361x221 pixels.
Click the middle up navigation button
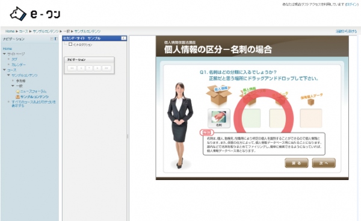(x=89, y=68)
